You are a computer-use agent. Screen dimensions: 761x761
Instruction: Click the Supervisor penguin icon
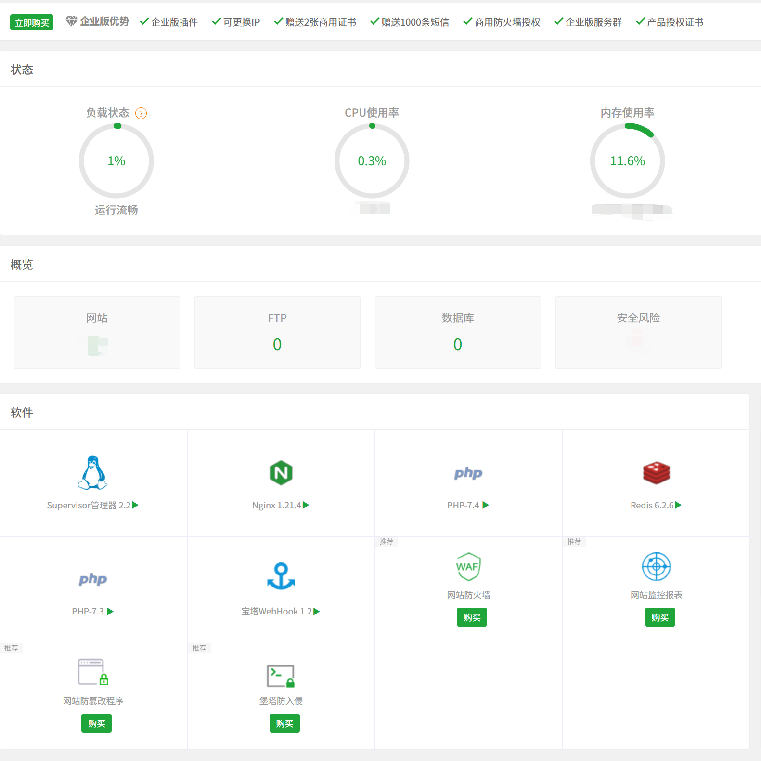click(93, 473)
